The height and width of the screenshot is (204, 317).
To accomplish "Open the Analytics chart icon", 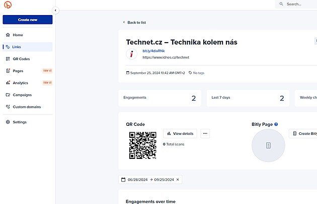I will click(8, 83).
